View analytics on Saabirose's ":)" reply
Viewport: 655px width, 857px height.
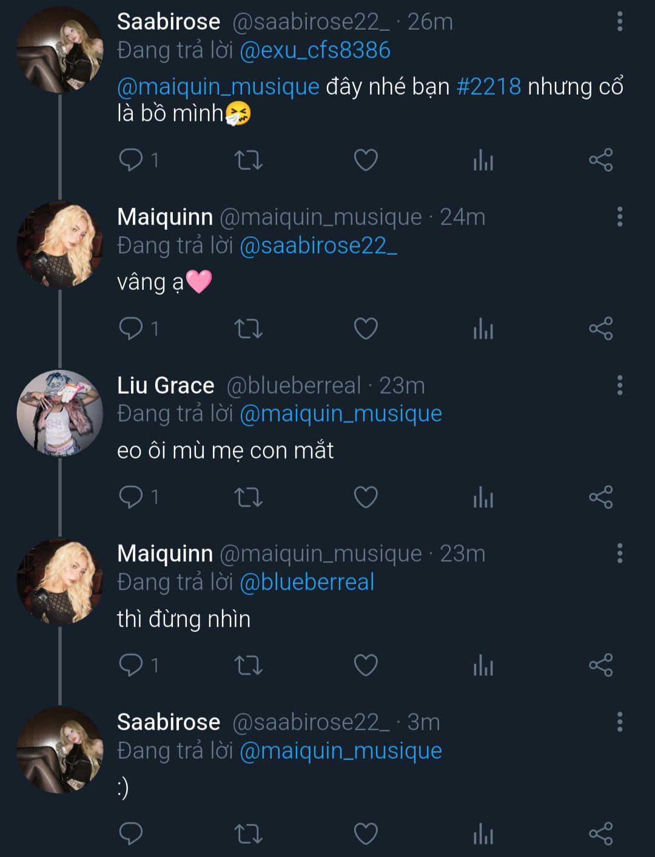click(x=483, y=834)
